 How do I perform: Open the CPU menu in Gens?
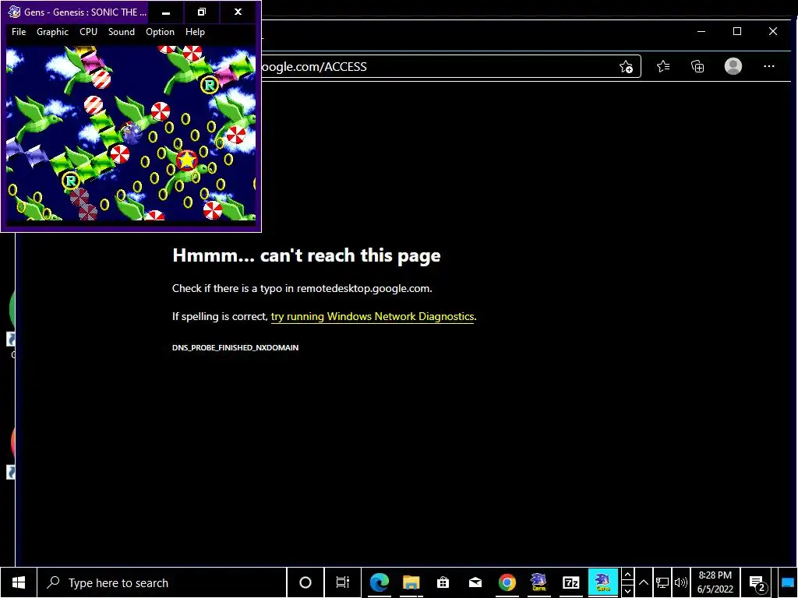(x=88, y=31)
